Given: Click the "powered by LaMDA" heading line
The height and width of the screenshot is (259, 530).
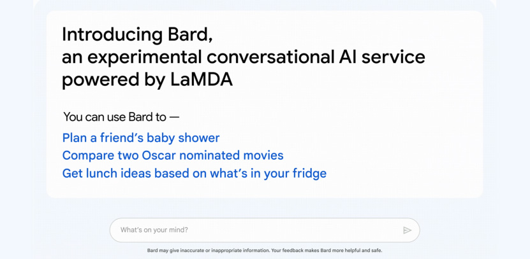Looking at the screenshot, I should pyautogui.click(x=147, y=80).
